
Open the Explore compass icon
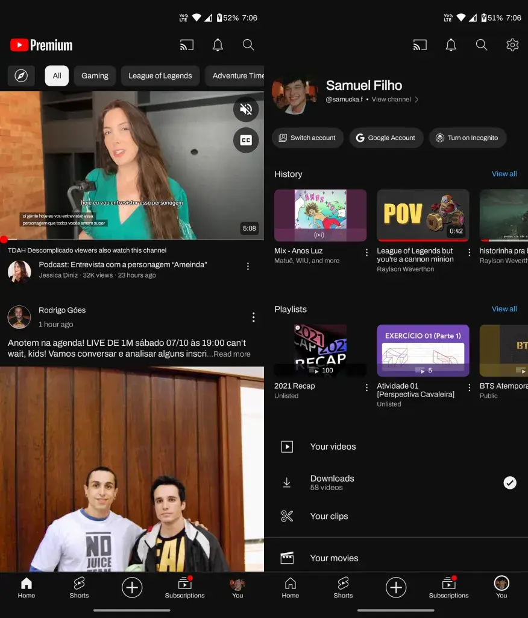click(20, 75)
